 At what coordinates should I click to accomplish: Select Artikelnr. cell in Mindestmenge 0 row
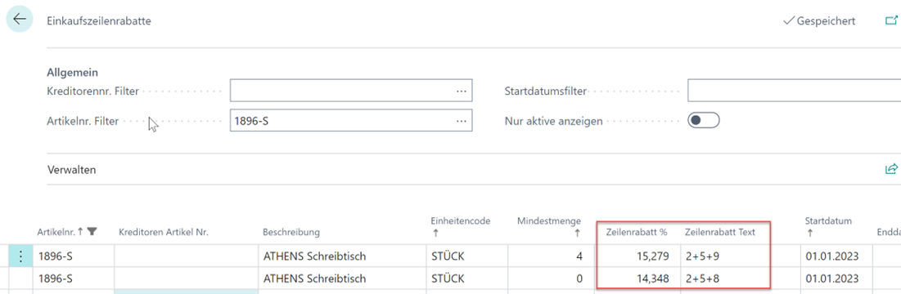(74, 278)
